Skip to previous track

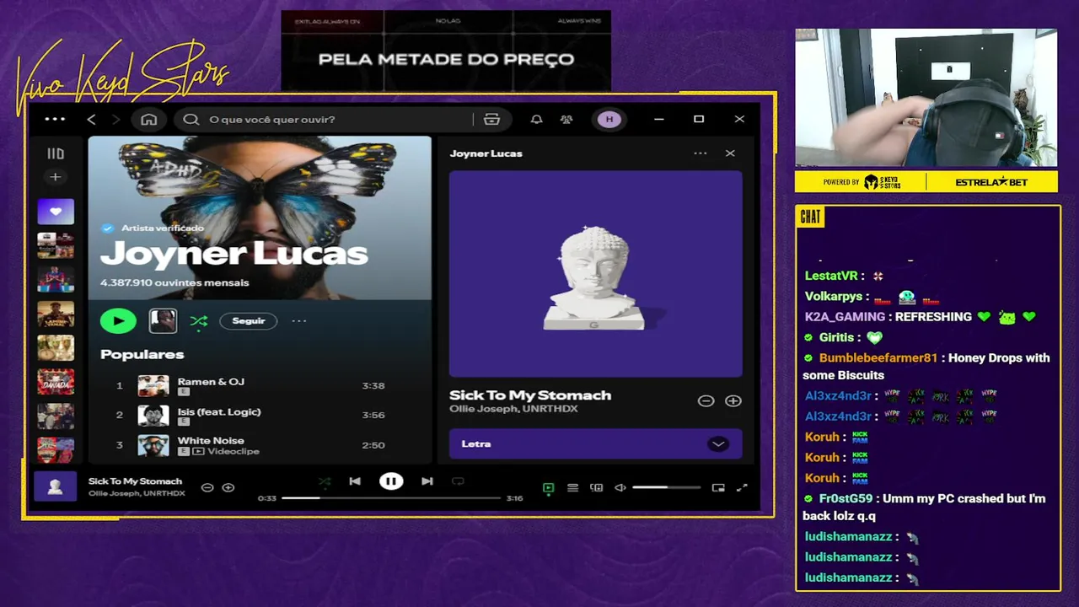[x=355, y=481]
